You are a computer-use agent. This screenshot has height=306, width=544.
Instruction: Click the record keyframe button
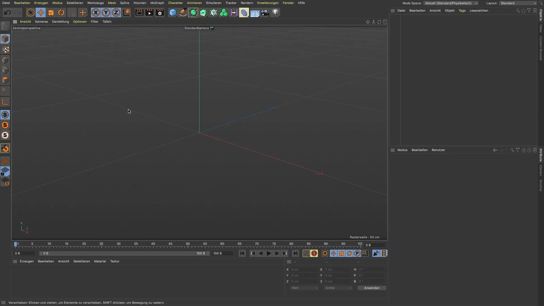point(306,253)
